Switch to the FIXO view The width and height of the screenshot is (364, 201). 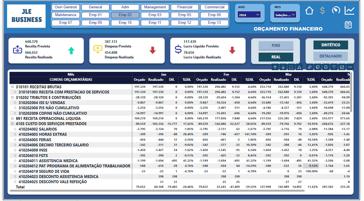pyautogui.click(x=276, y=46)
